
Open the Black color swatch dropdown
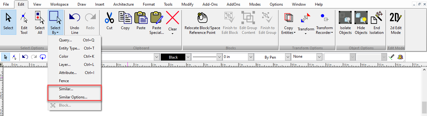pos(188,57)
